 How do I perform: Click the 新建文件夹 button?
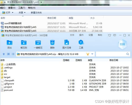coord(36,13)
